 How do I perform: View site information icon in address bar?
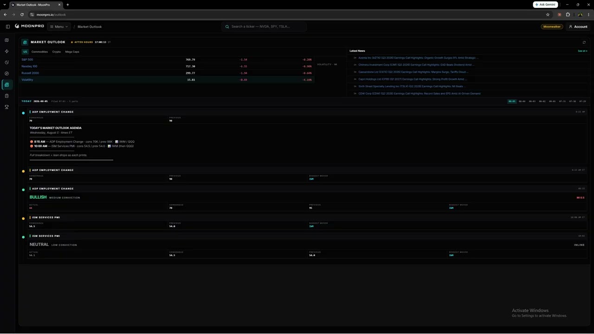[x=32, y=14]
